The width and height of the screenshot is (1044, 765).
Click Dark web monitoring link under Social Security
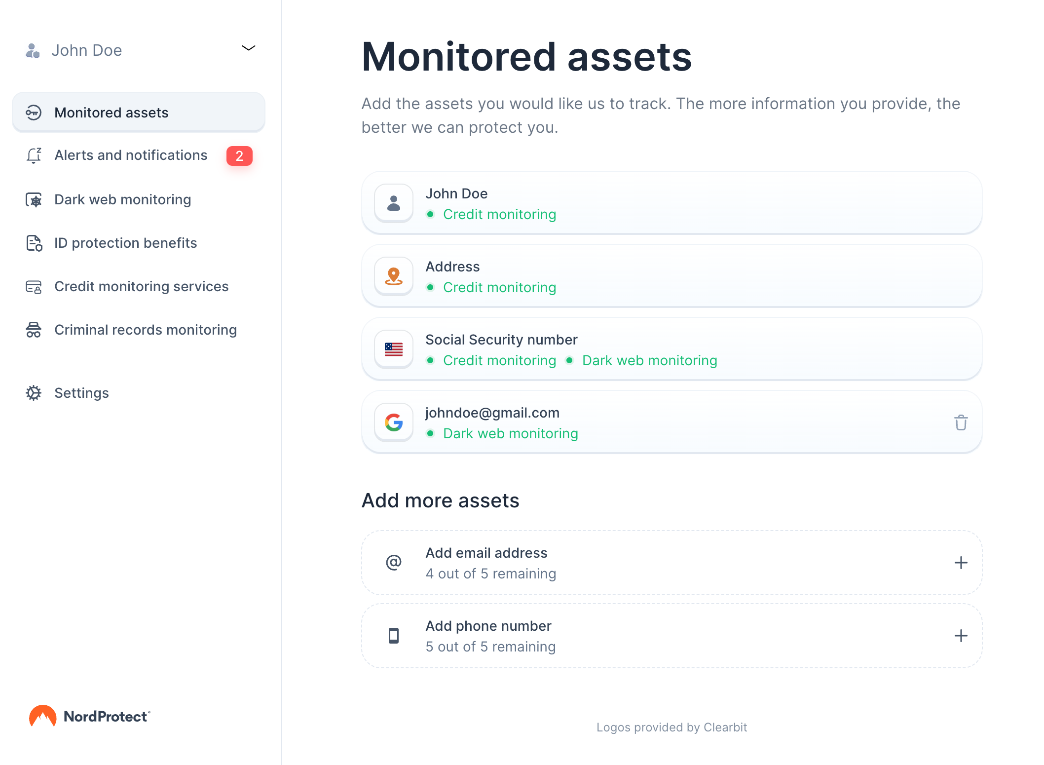point(649,361)
